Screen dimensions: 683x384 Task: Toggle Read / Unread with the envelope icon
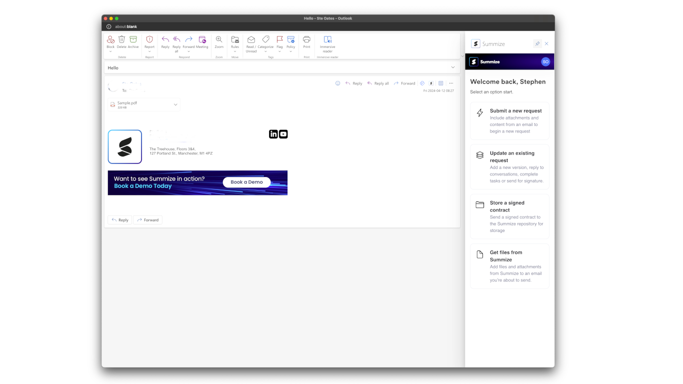point(251,39)
